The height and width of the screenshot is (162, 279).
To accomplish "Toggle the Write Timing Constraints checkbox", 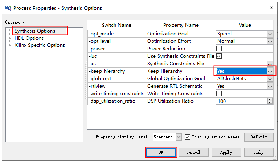I will pos(219,94).
